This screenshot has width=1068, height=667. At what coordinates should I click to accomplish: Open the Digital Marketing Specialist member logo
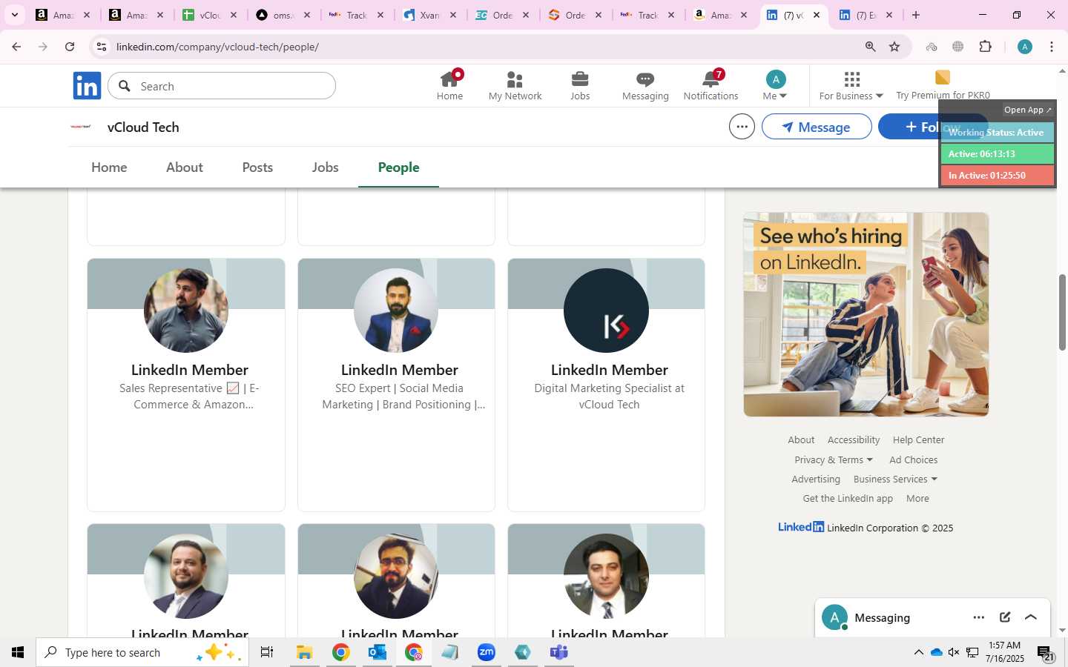pyautogui.click(x=606, y=311)
